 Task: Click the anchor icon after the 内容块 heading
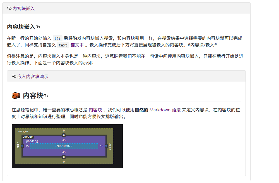tap(46, 96)
